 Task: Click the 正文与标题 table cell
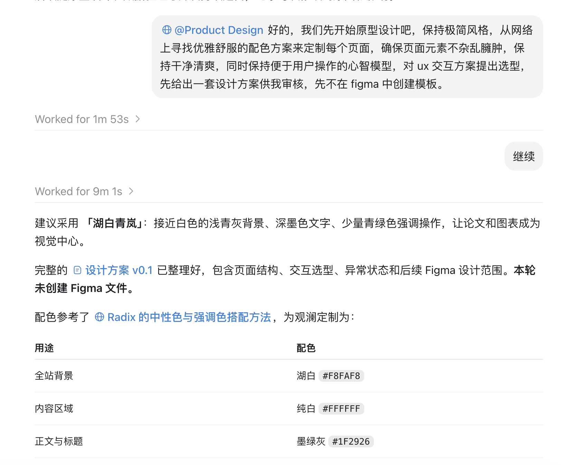pyautogui.click(x=59, y=442)
